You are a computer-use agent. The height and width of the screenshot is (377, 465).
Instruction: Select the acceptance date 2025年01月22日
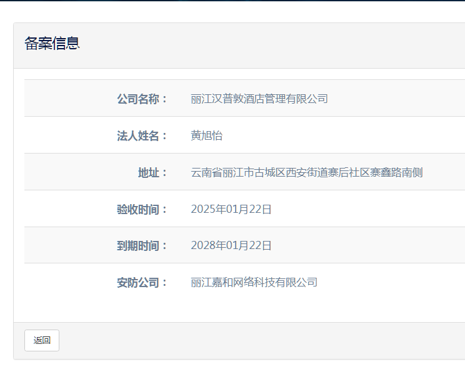coord(231,209)
